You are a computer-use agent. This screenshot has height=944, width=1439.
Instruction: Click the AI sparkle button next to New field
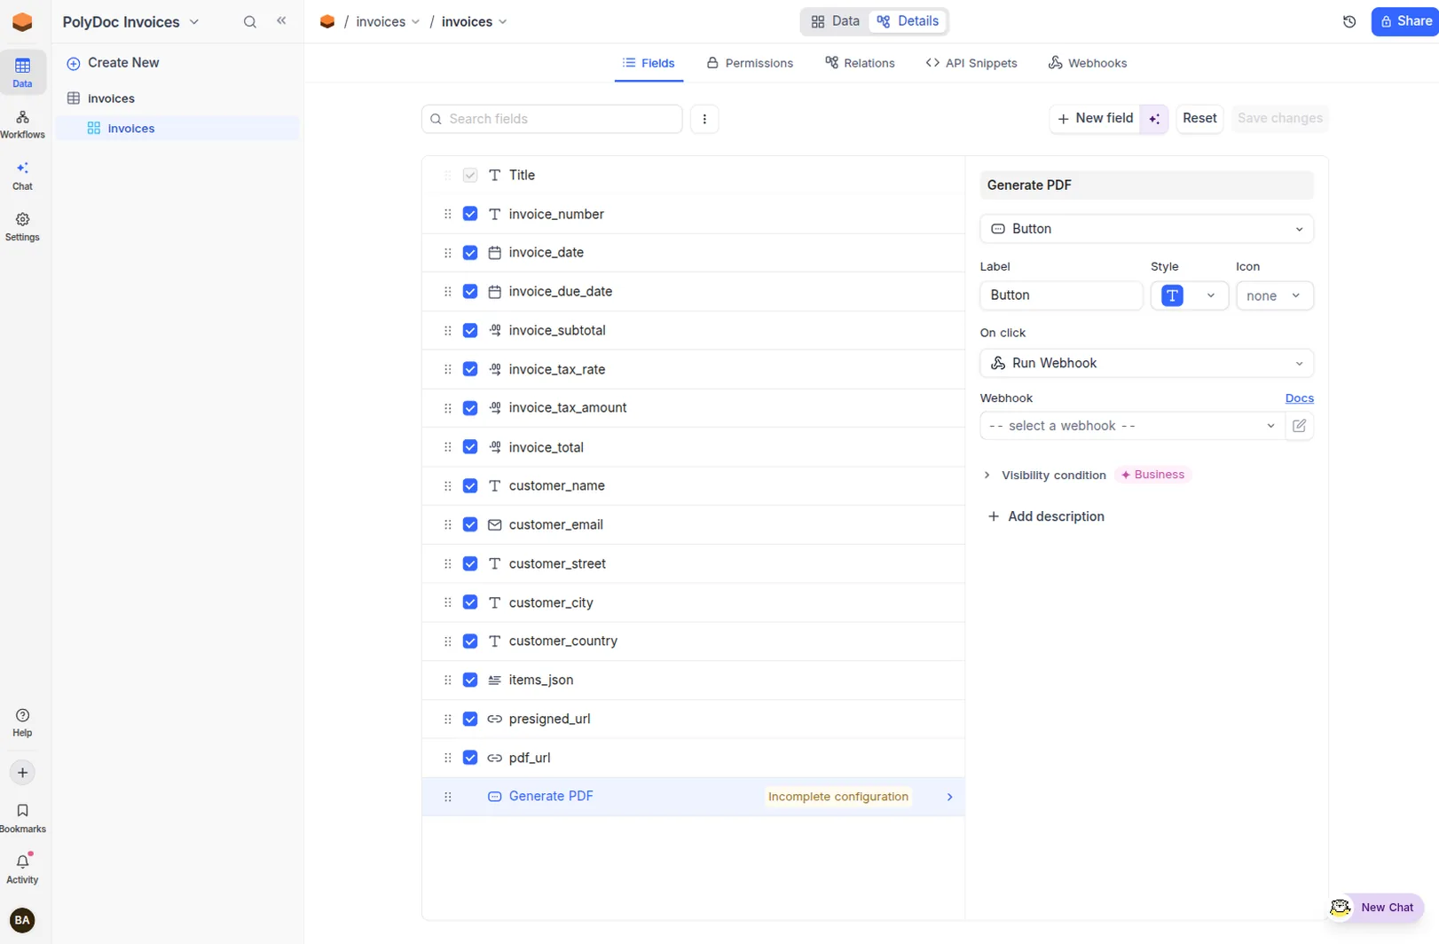[1154, 119]
